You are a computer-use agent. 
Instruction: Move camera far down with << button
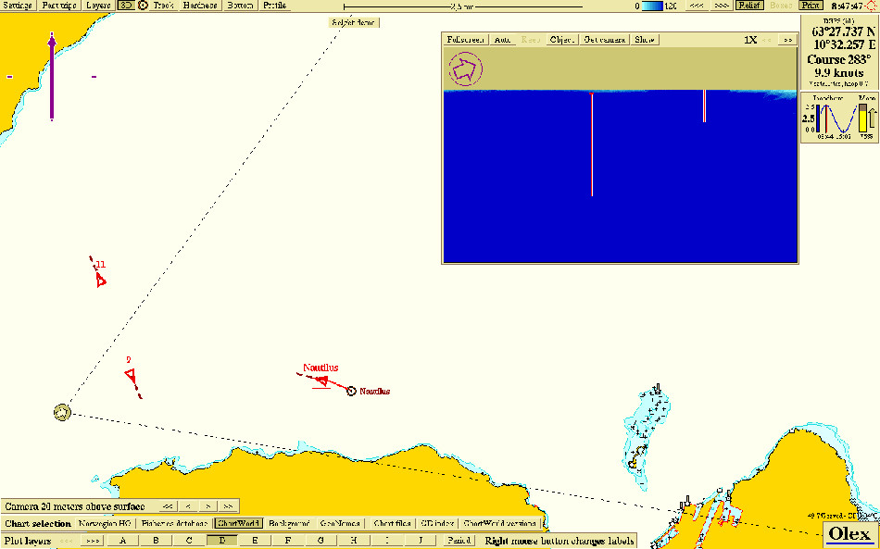168,506
